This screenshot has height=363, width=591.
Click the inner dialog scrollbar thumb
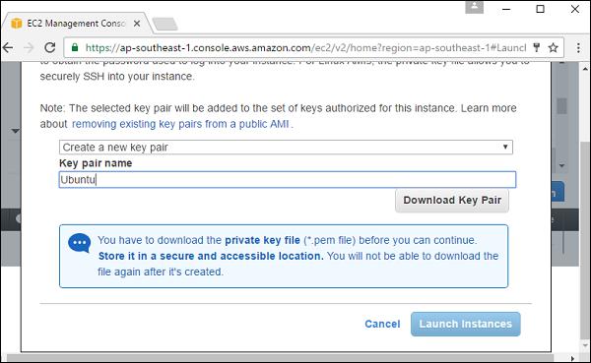click(562, 106)
